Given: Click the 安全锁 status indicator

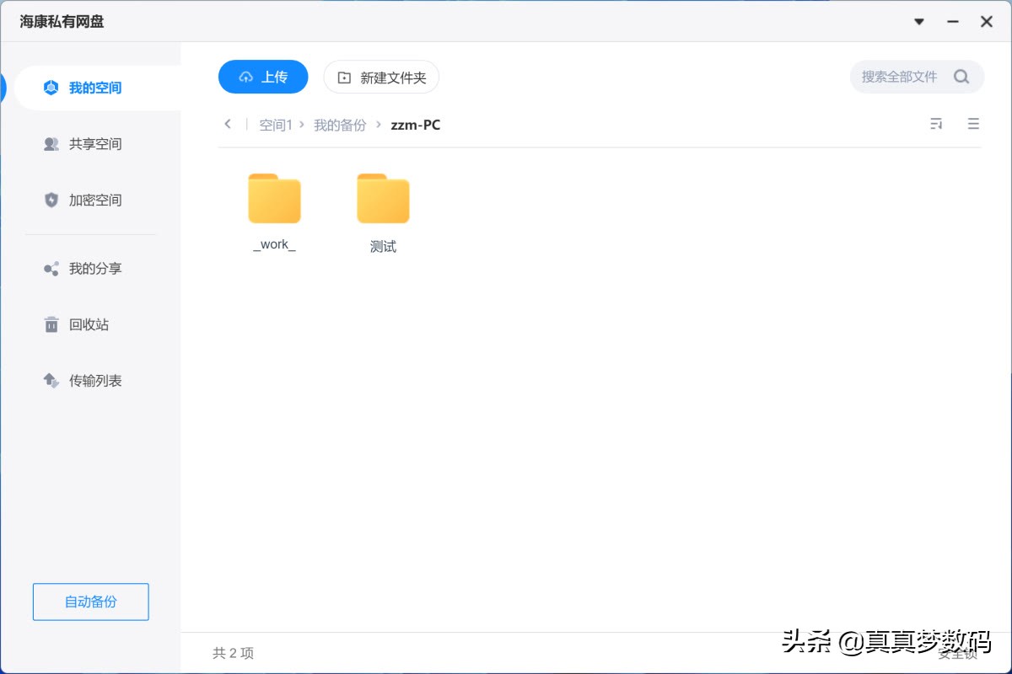Looking at the screenshot, I should coord(957,656).
